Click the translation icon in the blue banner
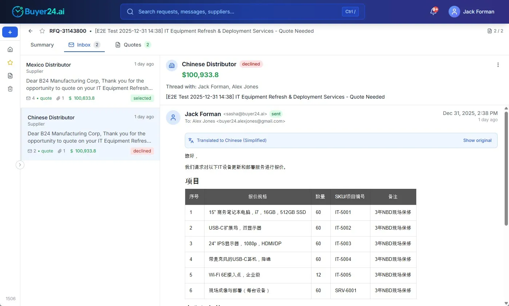This screenshot has height=306, width=509. click(191, 140)
